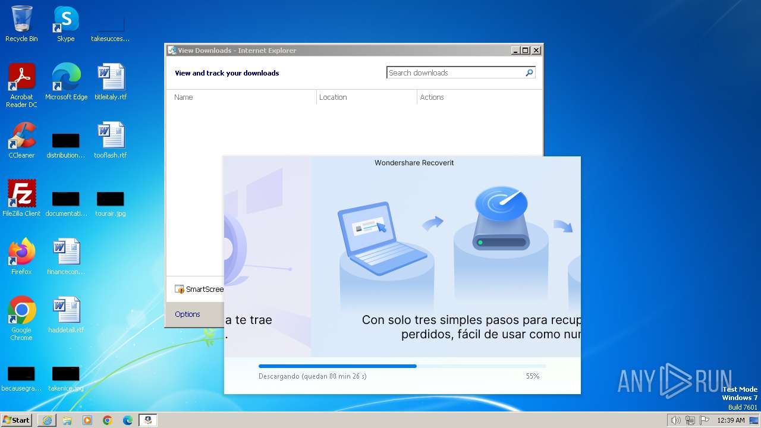Open File Explorer from the taskbar
This screenshot has width=761, height=428.
click(67, 420)
